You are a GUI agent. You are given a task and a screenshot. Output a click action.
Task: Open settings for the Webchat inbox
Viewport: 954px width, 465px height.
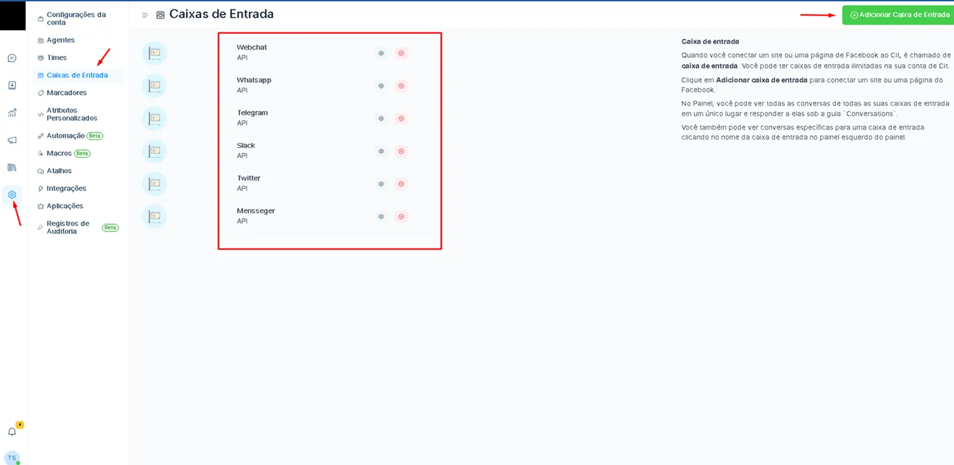[x=381, y=53]
